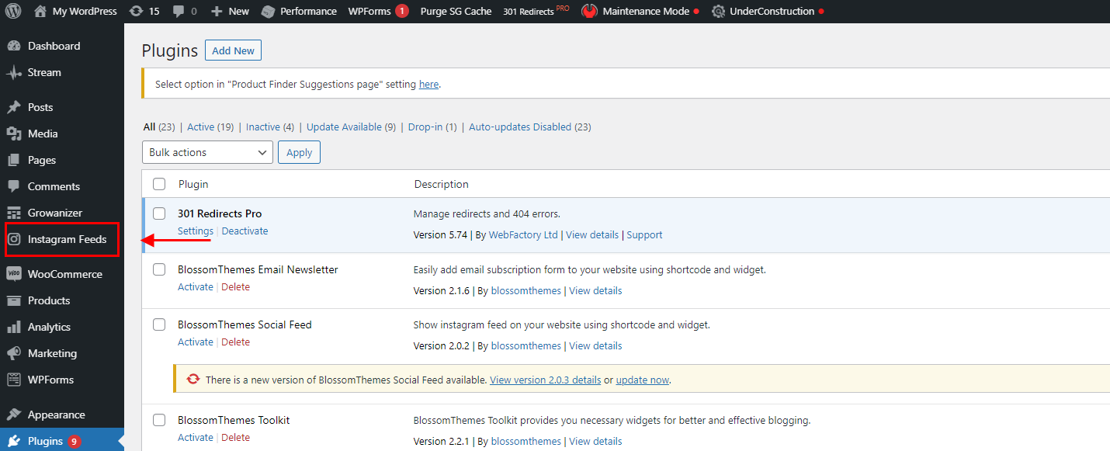Viewport: 1110px width, 451px height.
Task: Filter plugins by Inactive (4)
Action: (x=270, y=127)
